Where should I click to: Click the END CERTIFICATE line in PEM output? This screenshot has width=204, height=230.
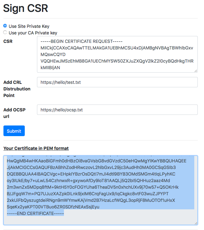[35, 213]
